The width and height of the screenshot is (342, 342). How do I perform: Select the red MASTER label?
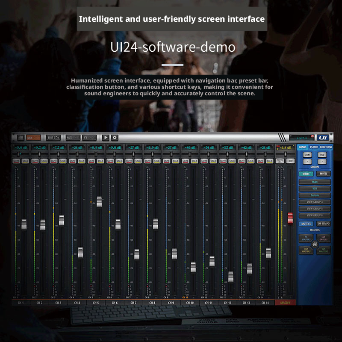point(285,303)
